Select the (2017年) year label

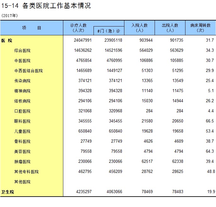tap(9, 15)
